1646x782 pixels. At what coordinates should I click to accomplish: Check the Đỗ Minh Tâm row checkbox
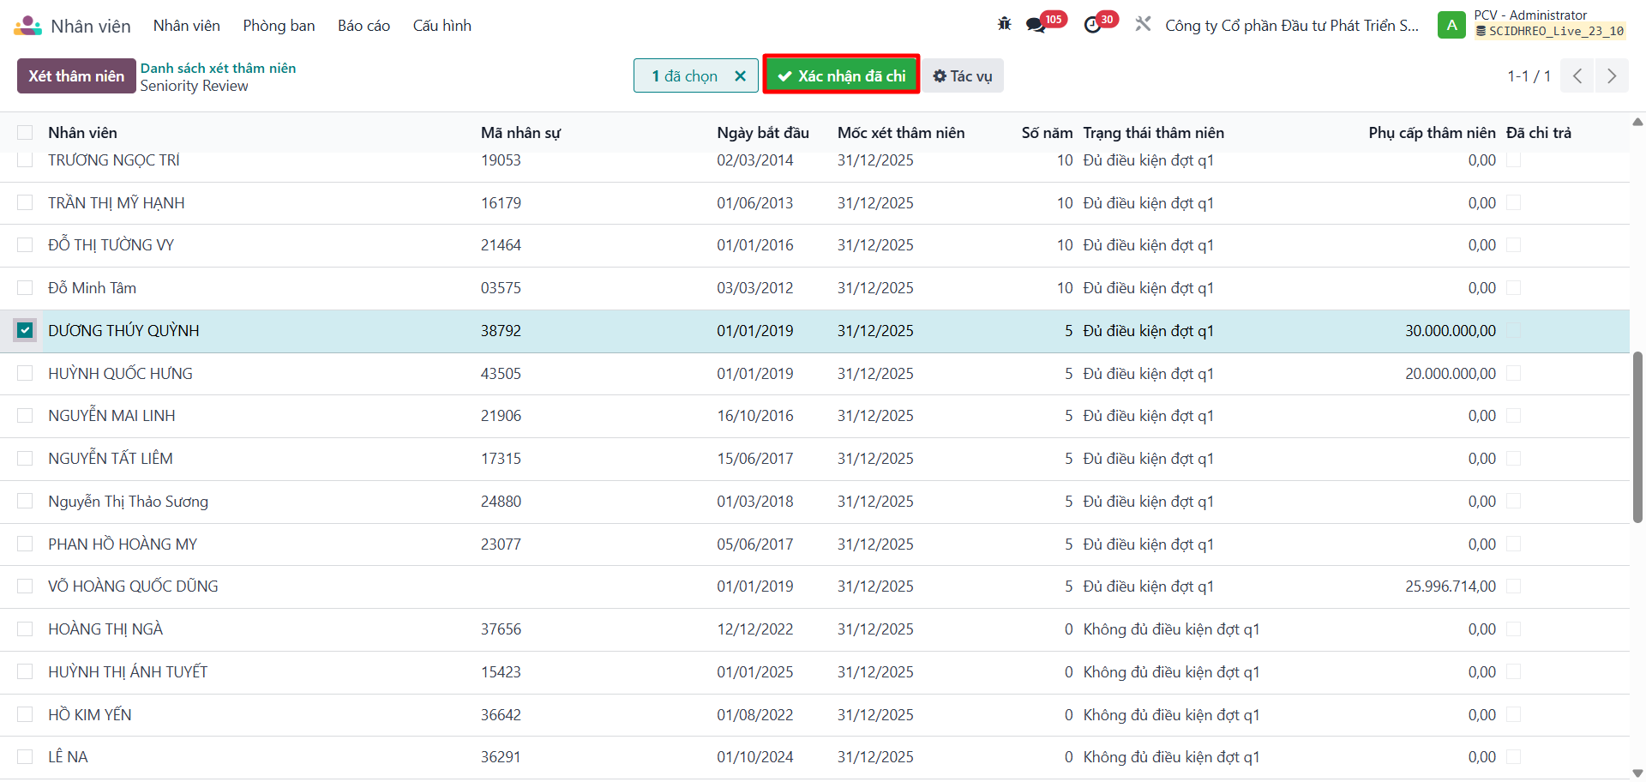25,287
